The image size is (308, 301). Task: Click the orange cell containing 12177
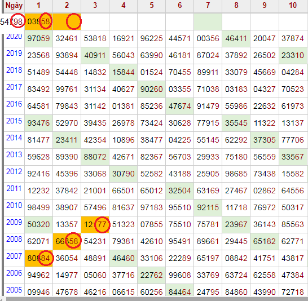click(95, 224)
